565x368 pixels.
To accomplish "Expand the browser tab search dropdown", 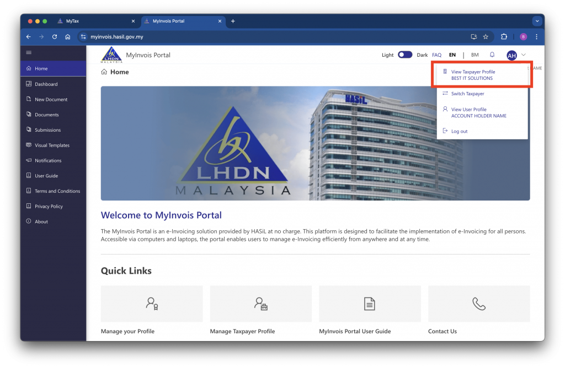I will tap(537, 21).
